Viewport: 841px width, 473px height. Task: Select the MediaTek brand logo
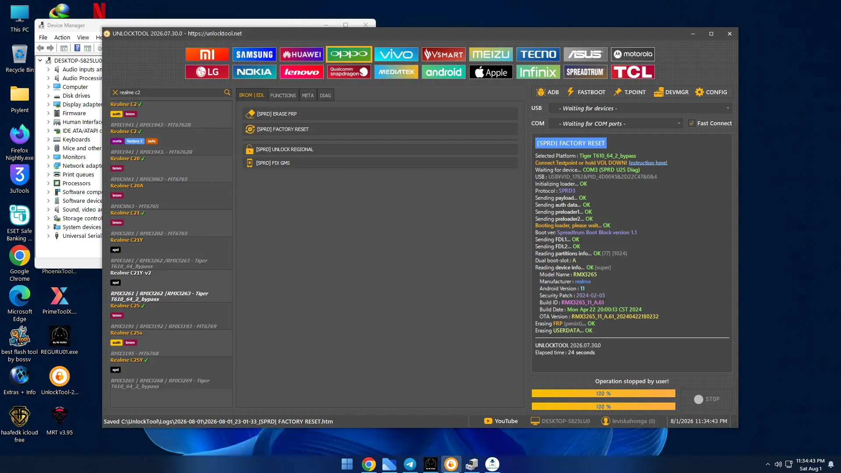pyautogui.click(x=396, y=72)
